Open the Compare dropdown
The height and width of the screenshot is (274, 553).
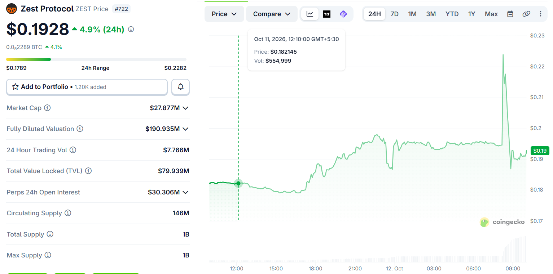(x=272, y=14)
